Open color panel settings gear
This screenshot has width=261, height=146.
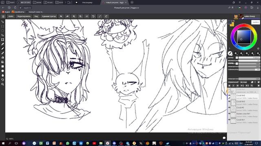tap(258, 49)
